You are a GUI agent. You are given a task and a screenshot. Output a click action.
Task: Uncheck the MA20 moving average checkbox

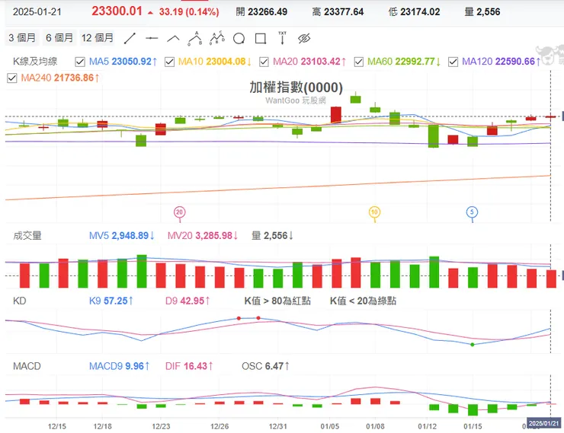[x=264, y=62]
